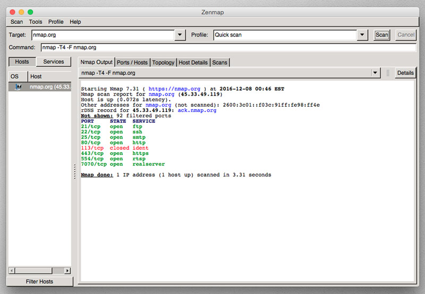
Task: Toggle the Services view button
Action: [x=54, y=62]
